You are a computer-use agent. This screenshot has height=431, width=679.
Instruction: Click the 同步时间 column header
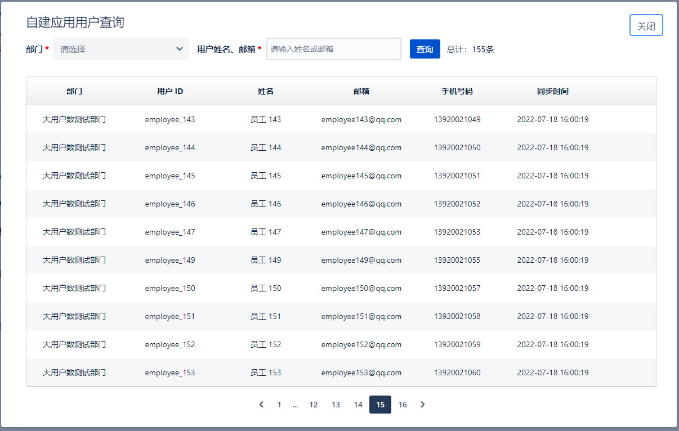552,91
